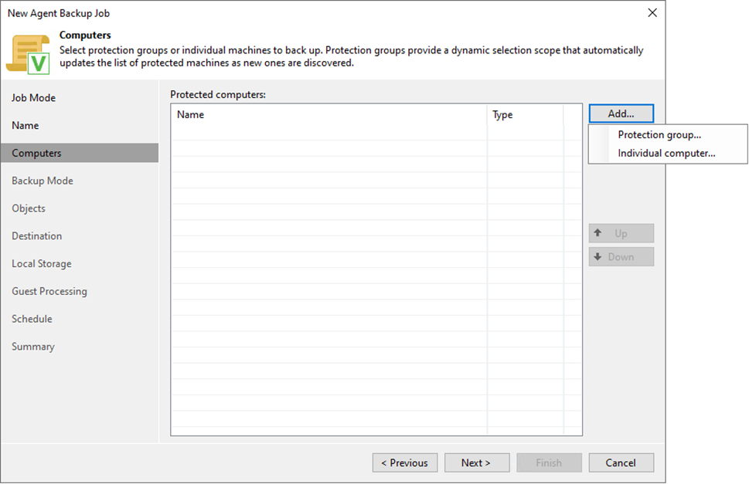Choose Individual computer... from the Add menu
The image size is (749, 484).
point(666,153)
